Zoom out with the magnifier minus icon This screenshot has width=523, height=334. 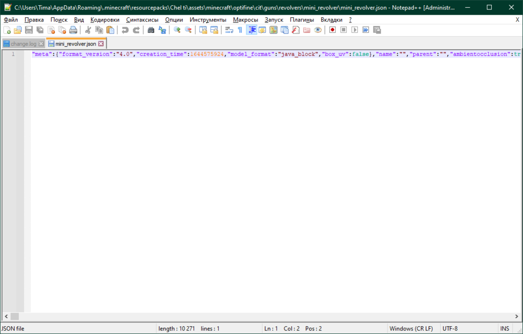point(188,30)
